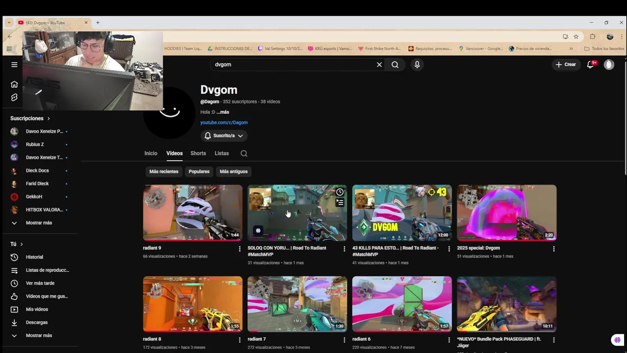Click the page vertical scrollbar
Viewport: 627px width, 353px height.
[x=625, y=117]
